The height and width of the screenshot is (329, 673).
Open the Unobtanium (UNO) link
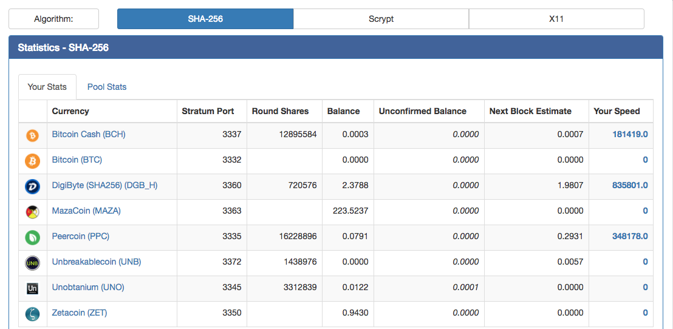pyautogui.click(x=88, y=287)
